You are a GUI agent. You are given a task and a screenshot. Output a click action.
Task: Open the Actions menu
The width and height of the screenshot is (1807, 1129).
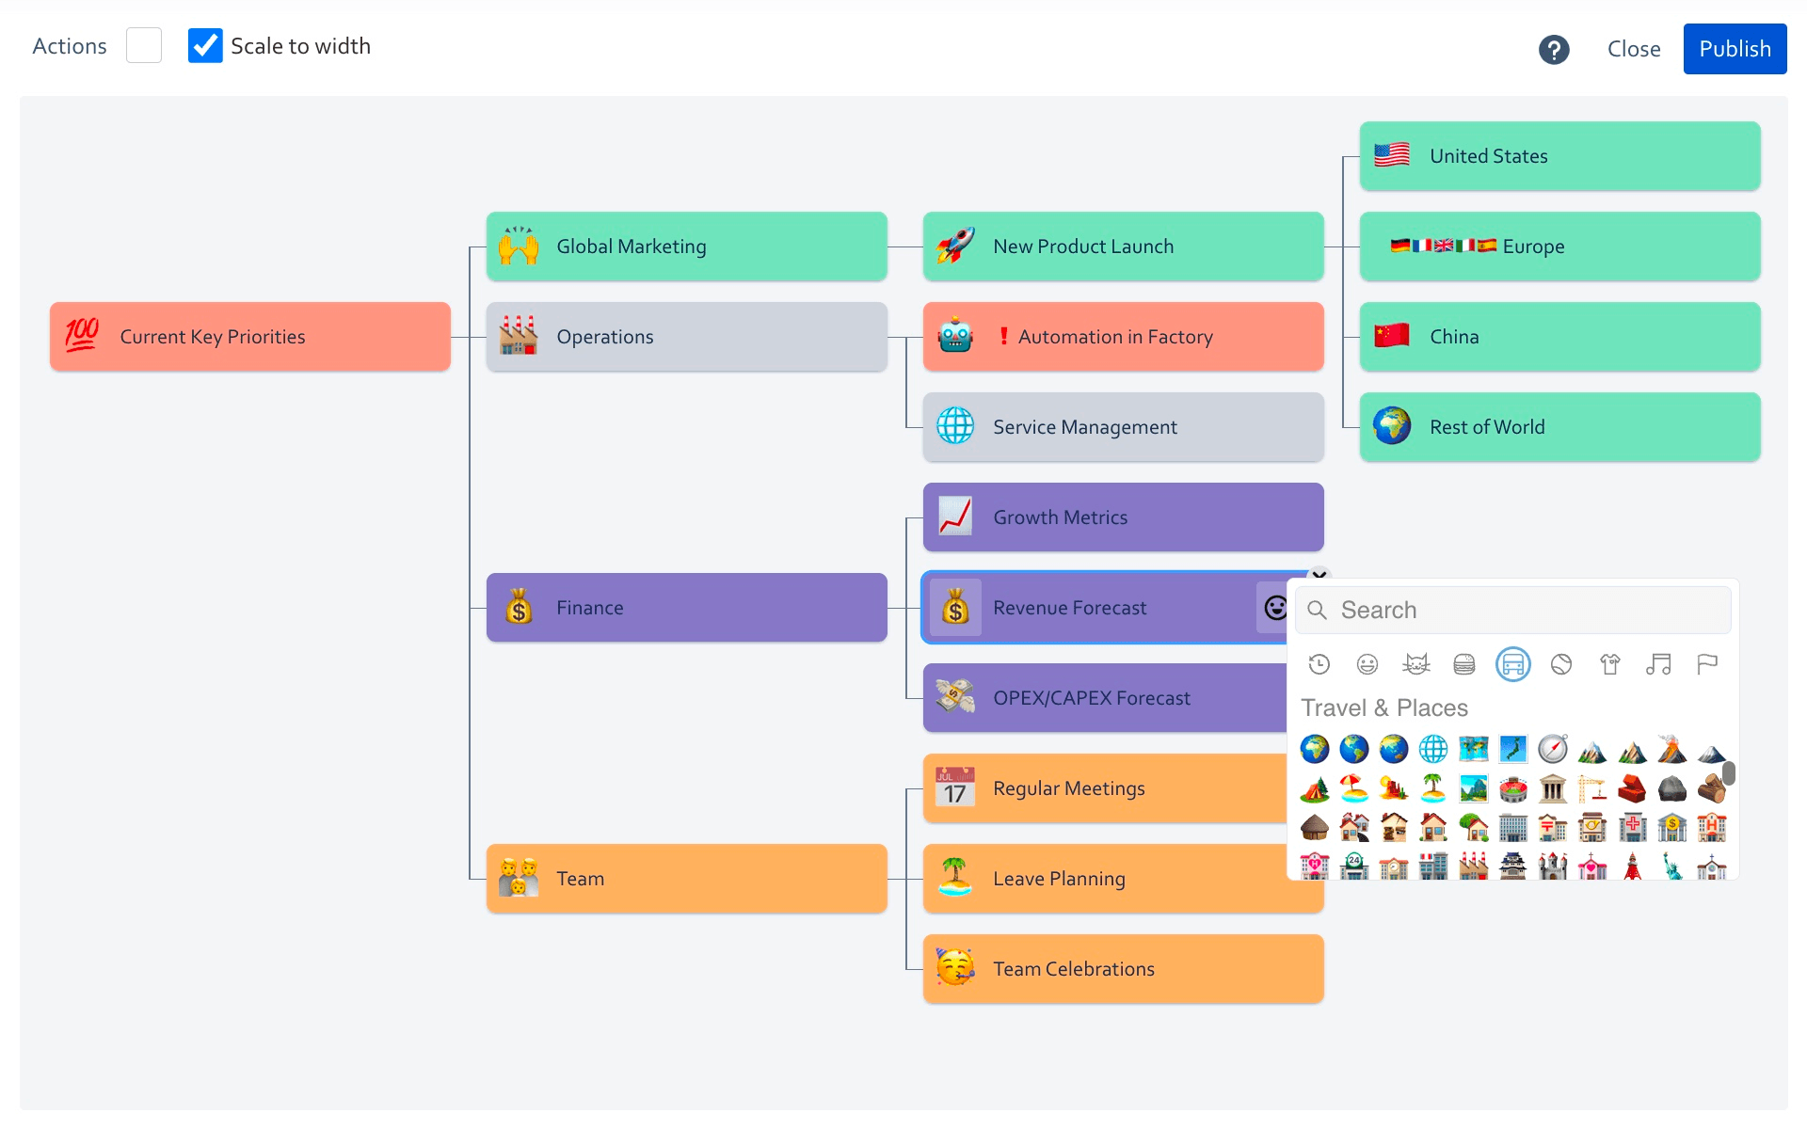pyautogui.click(x=70, y=46)
